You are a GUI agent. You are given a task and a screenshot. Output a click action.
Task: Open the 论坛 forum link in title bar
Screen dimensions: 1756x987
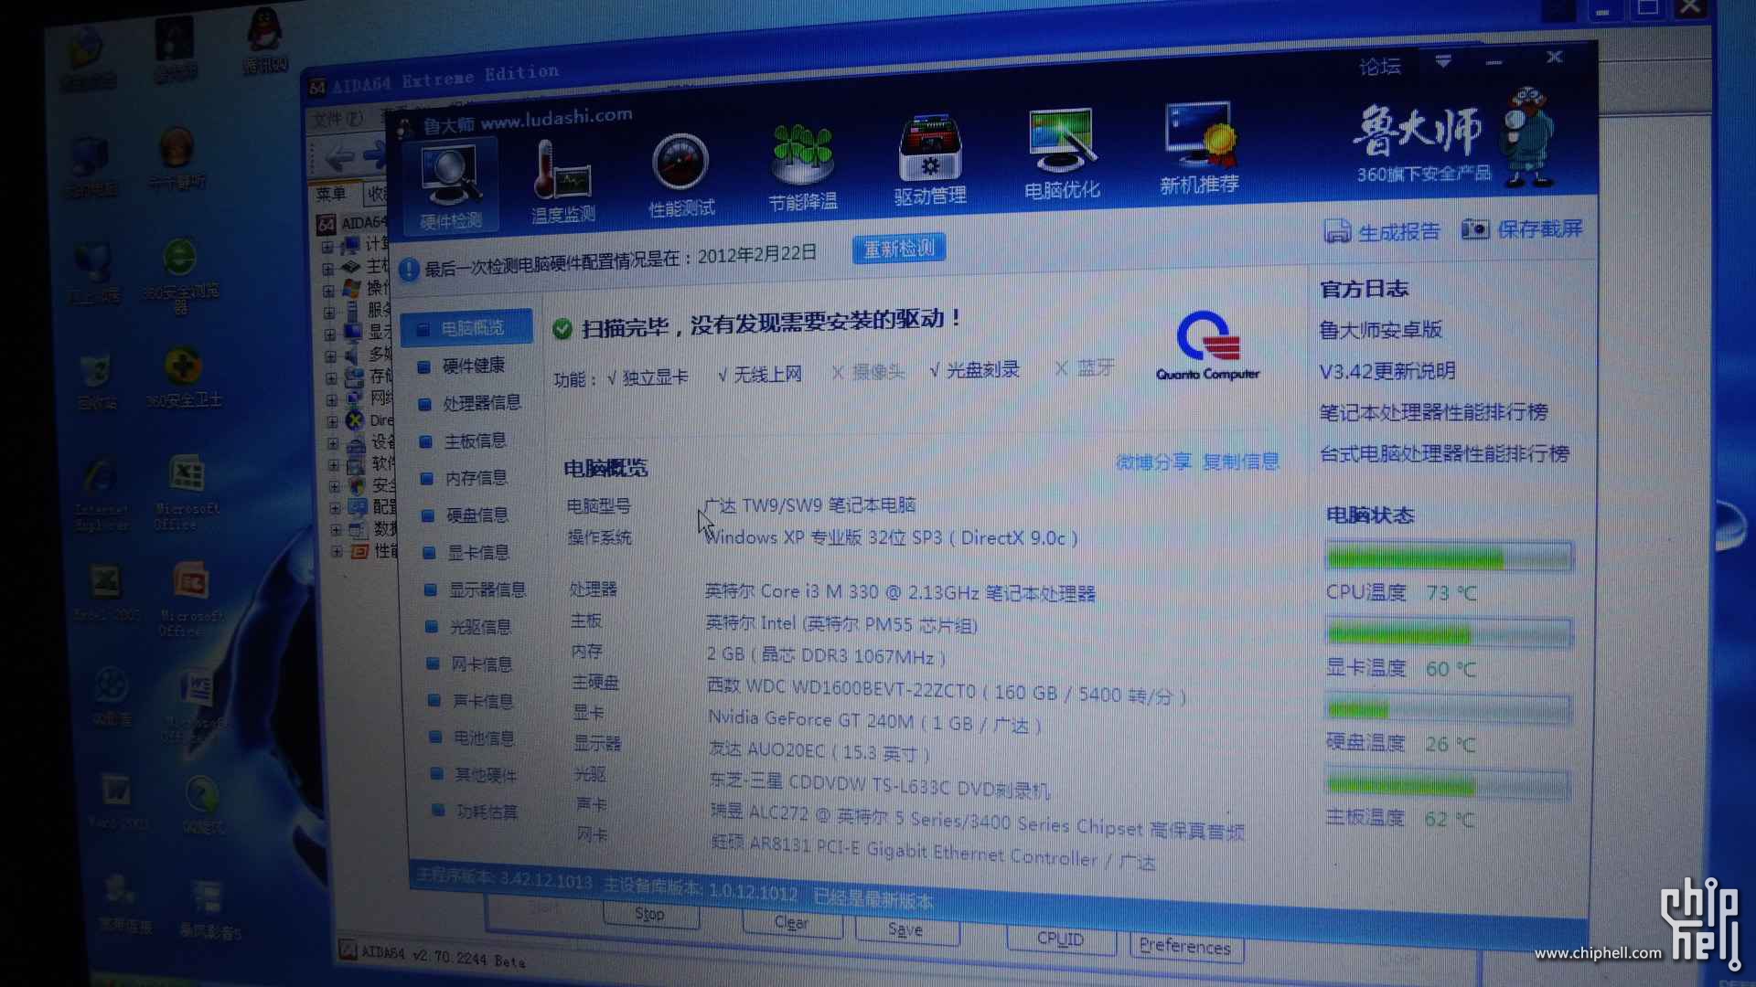tap(1379, 67)
